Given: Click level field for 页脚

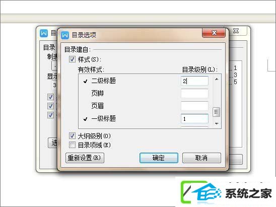Looking at the screenshot, I should pos(194,93).
